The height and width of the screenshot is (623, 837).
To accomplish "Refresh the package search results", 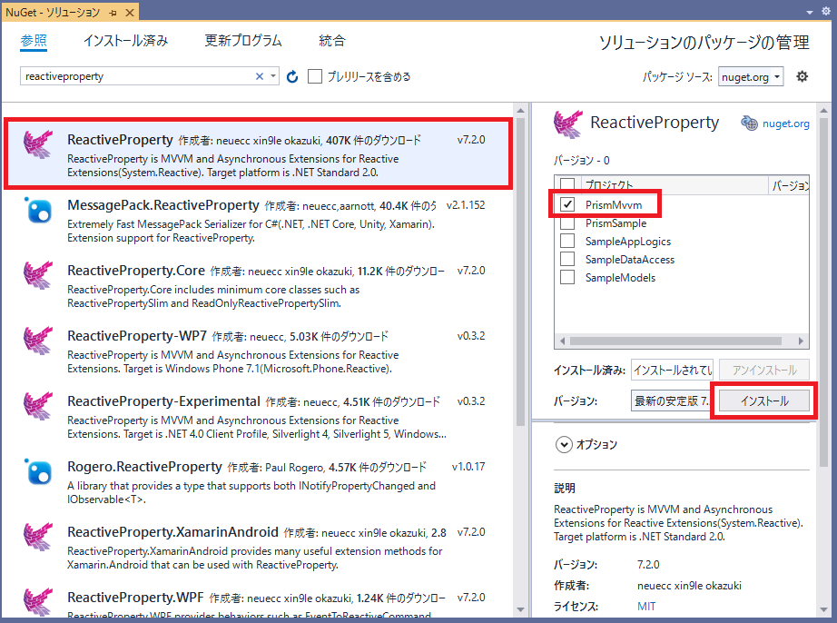I will click(292, 77).
